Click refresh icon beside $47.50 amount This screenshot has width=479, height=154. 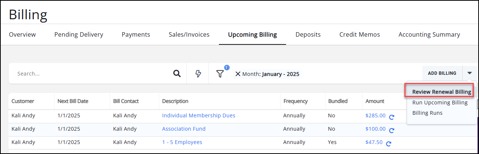[x=389, y=143]
